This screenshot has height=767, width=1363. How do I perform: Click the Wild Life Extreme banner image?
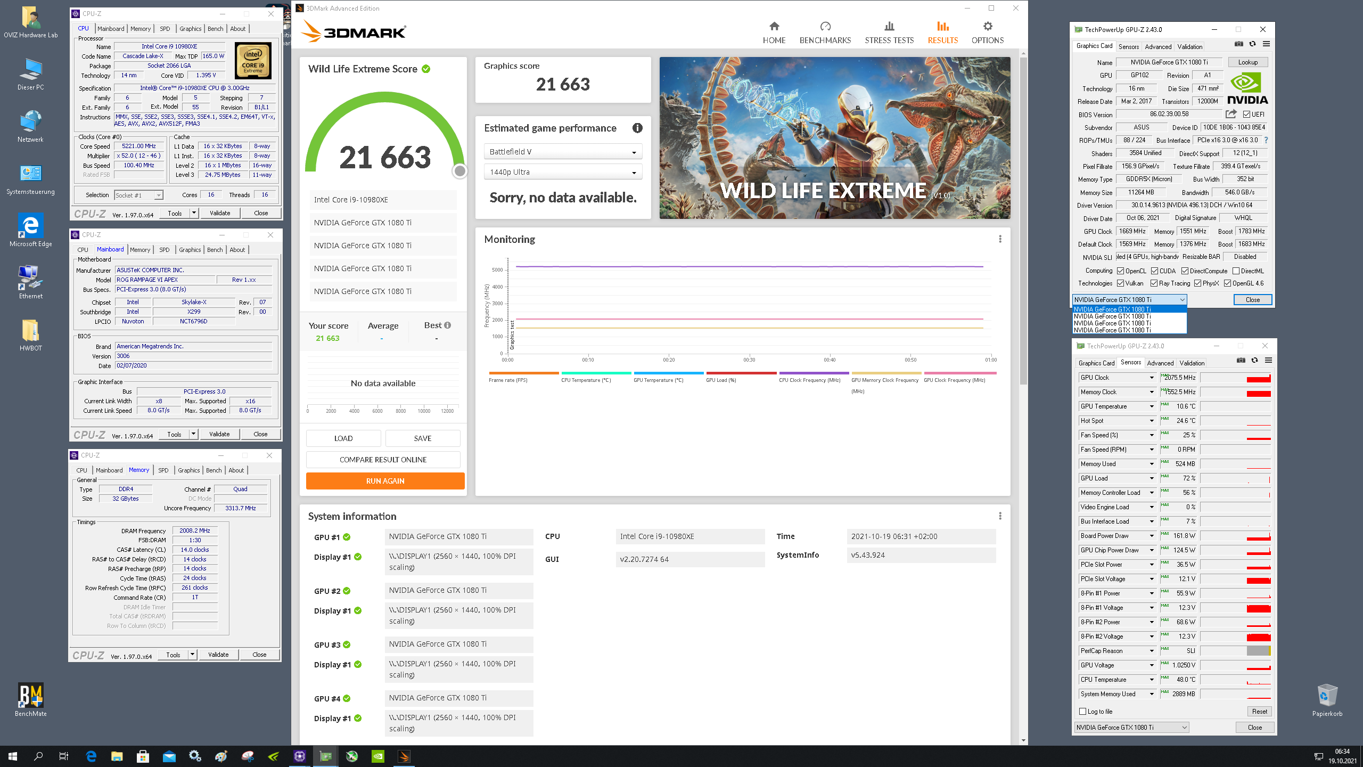[x=834, y=138]
